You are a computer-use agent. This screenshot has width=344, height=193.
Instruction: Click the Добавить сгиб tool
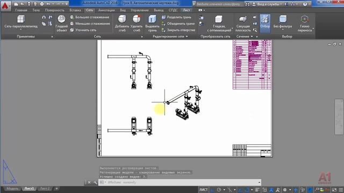click(x=122, y=24)
